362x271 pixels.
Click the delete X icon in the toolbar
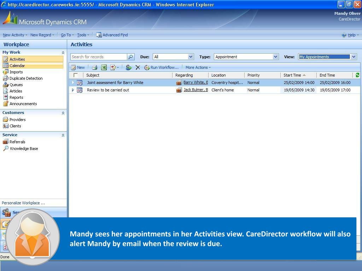[138, 67]
